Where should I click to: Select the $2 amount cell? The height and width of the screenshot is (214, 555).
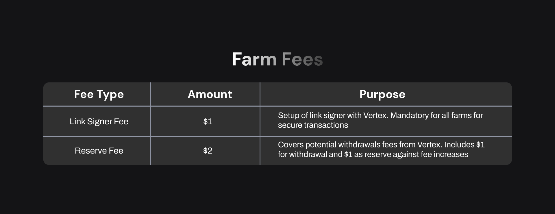208,151
